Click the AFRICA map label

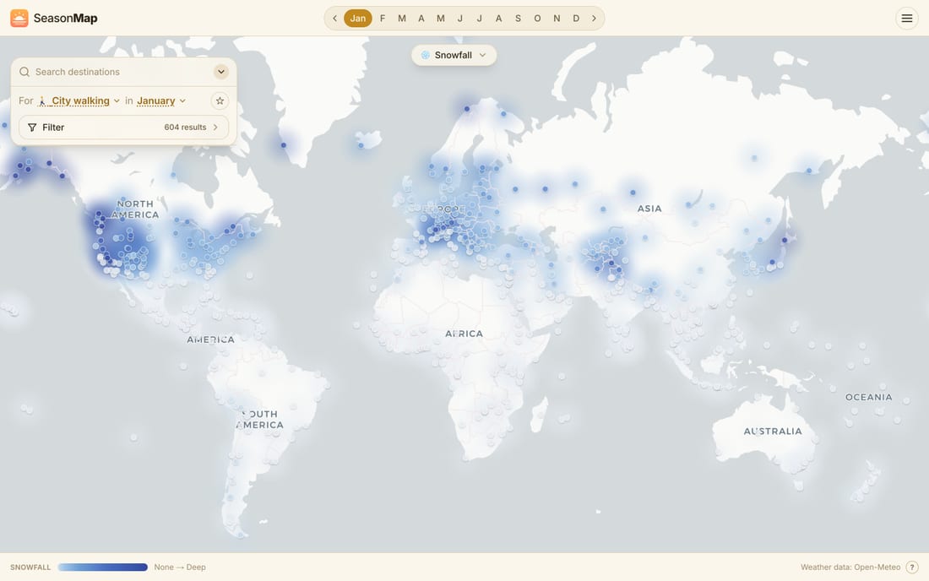pos(464,334)
